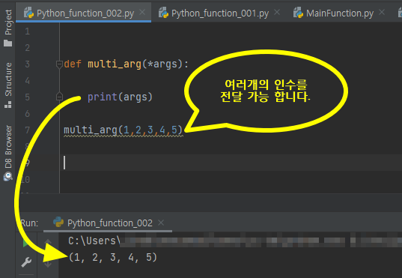Image resolution: width=402 pixels, height=278 pixels.
Task: Close the Python_function_001.py editor tab
Action: pos(277,12)
